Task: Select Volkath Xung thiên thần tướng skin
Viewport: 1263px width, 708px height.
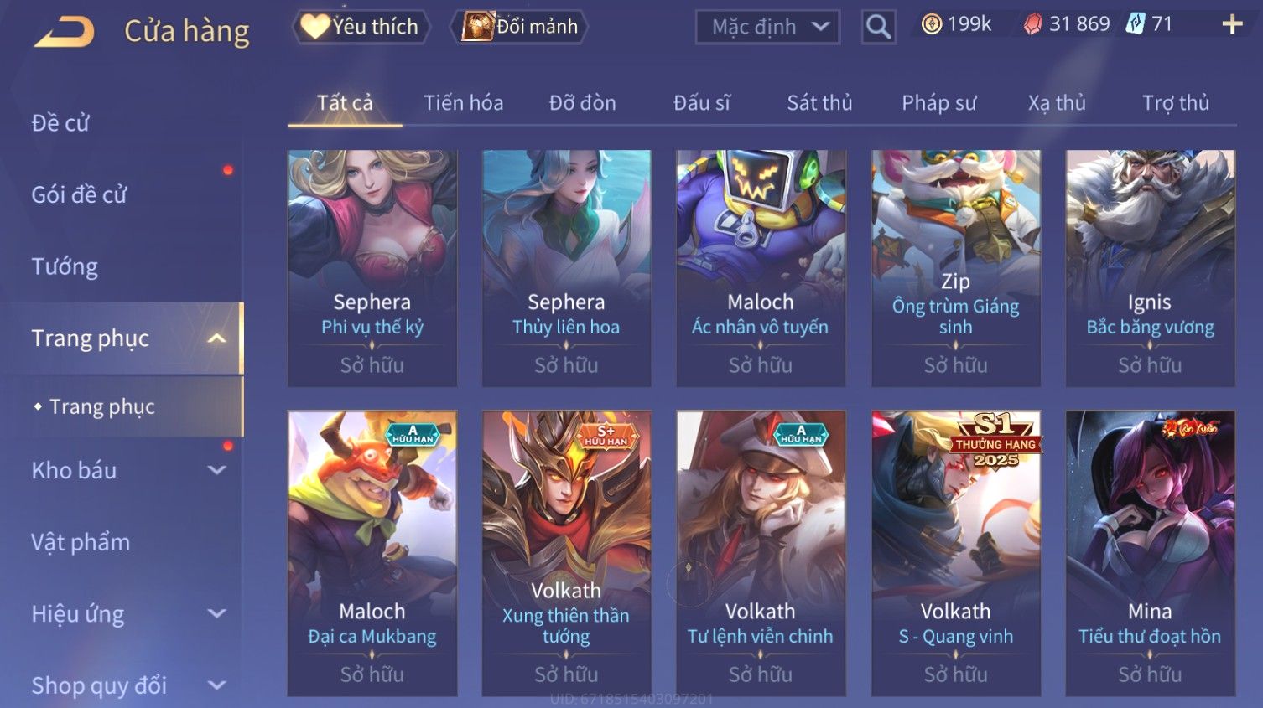Action: point(566,553)
